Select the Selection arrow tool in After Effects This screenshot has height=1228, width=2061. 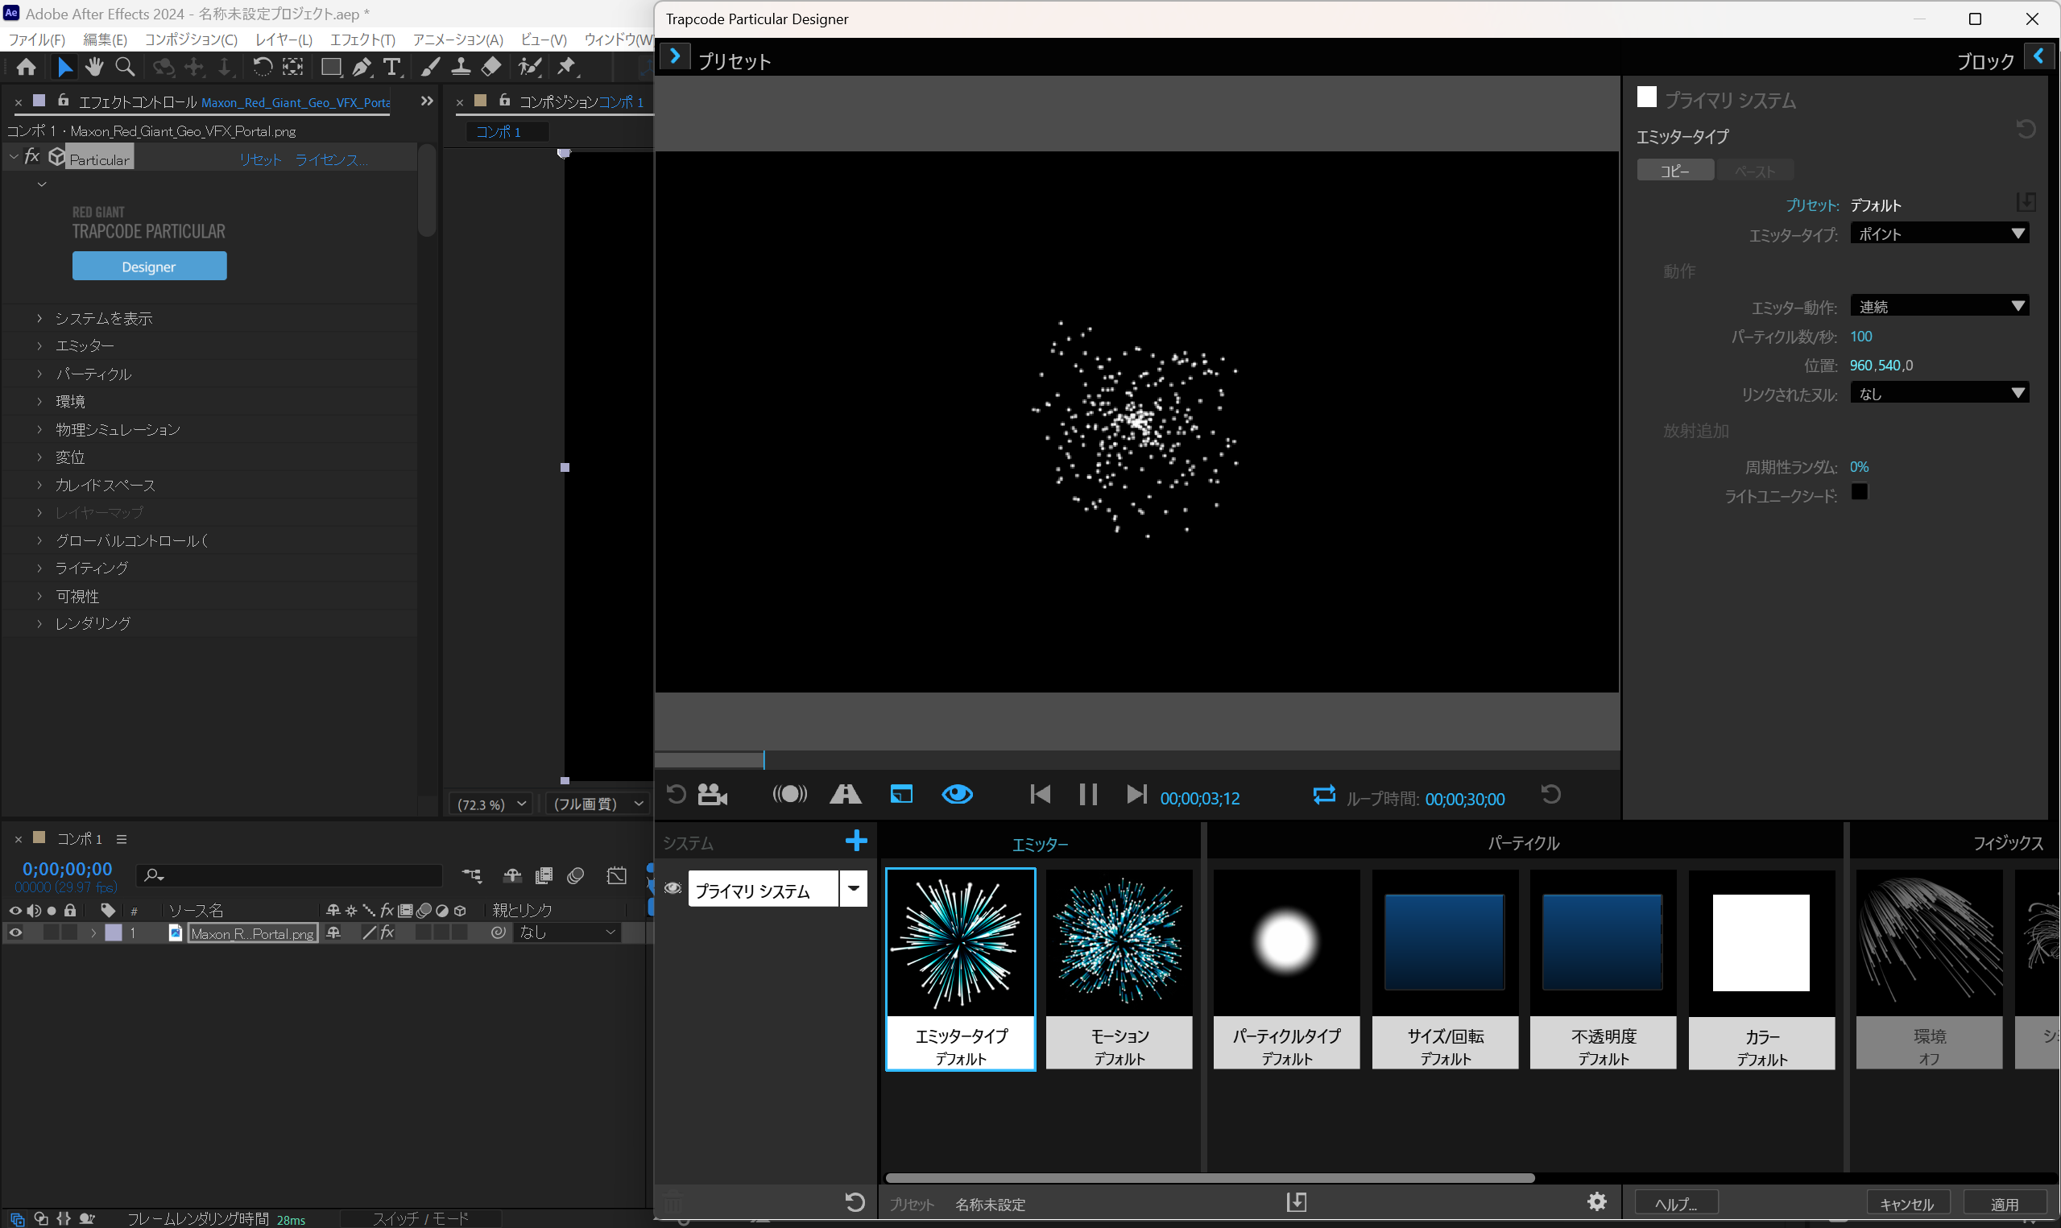64,67
